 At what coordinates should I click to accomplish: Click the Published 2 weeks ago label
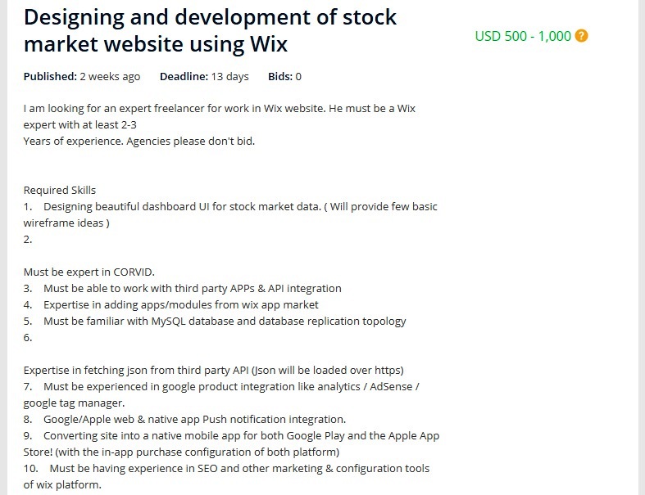(x=82, y=77)
